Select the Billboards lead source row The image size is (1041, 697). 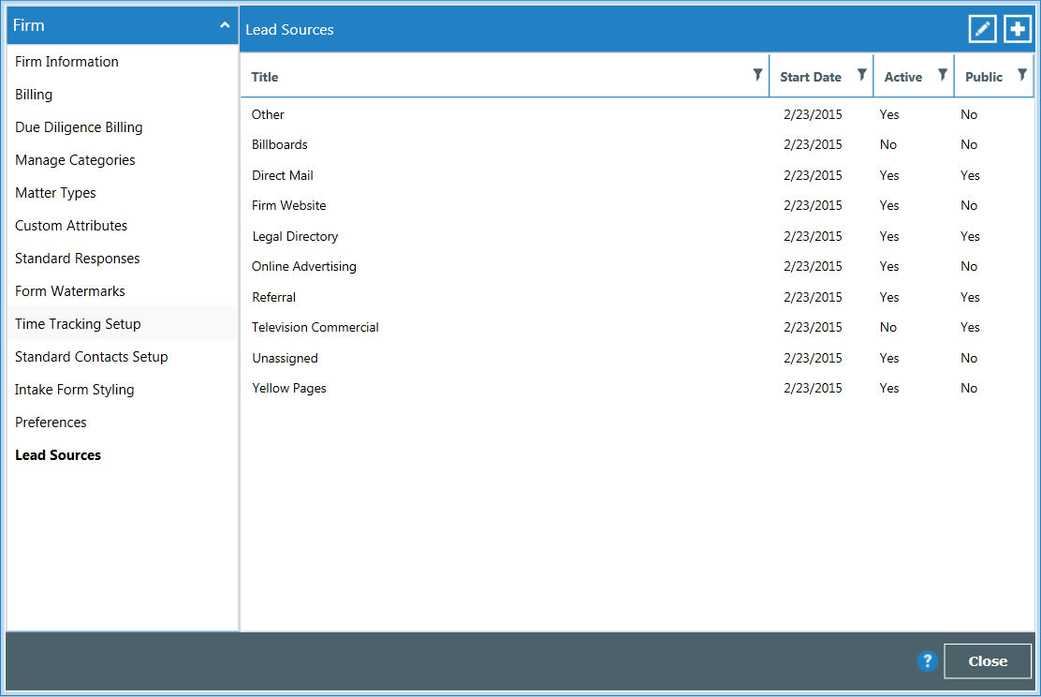(x=280, y=145)
